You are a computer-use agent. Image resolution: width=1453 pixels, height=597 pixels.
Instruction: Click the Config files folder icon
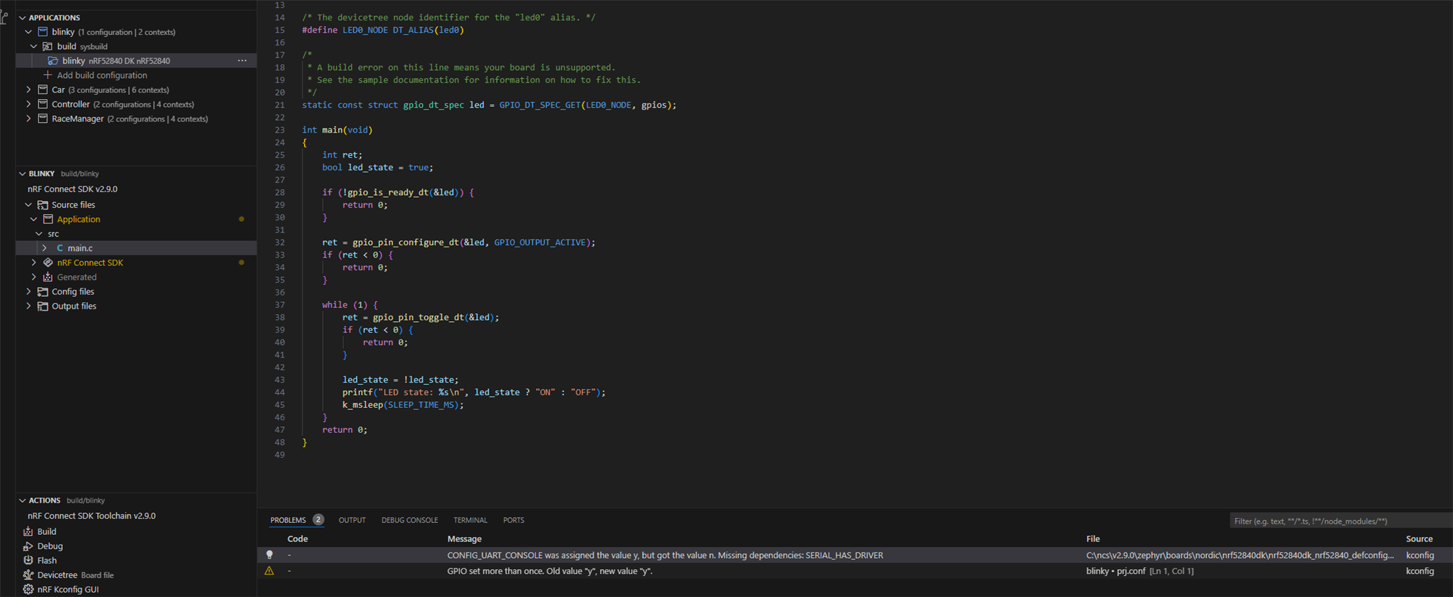(43, 291)
